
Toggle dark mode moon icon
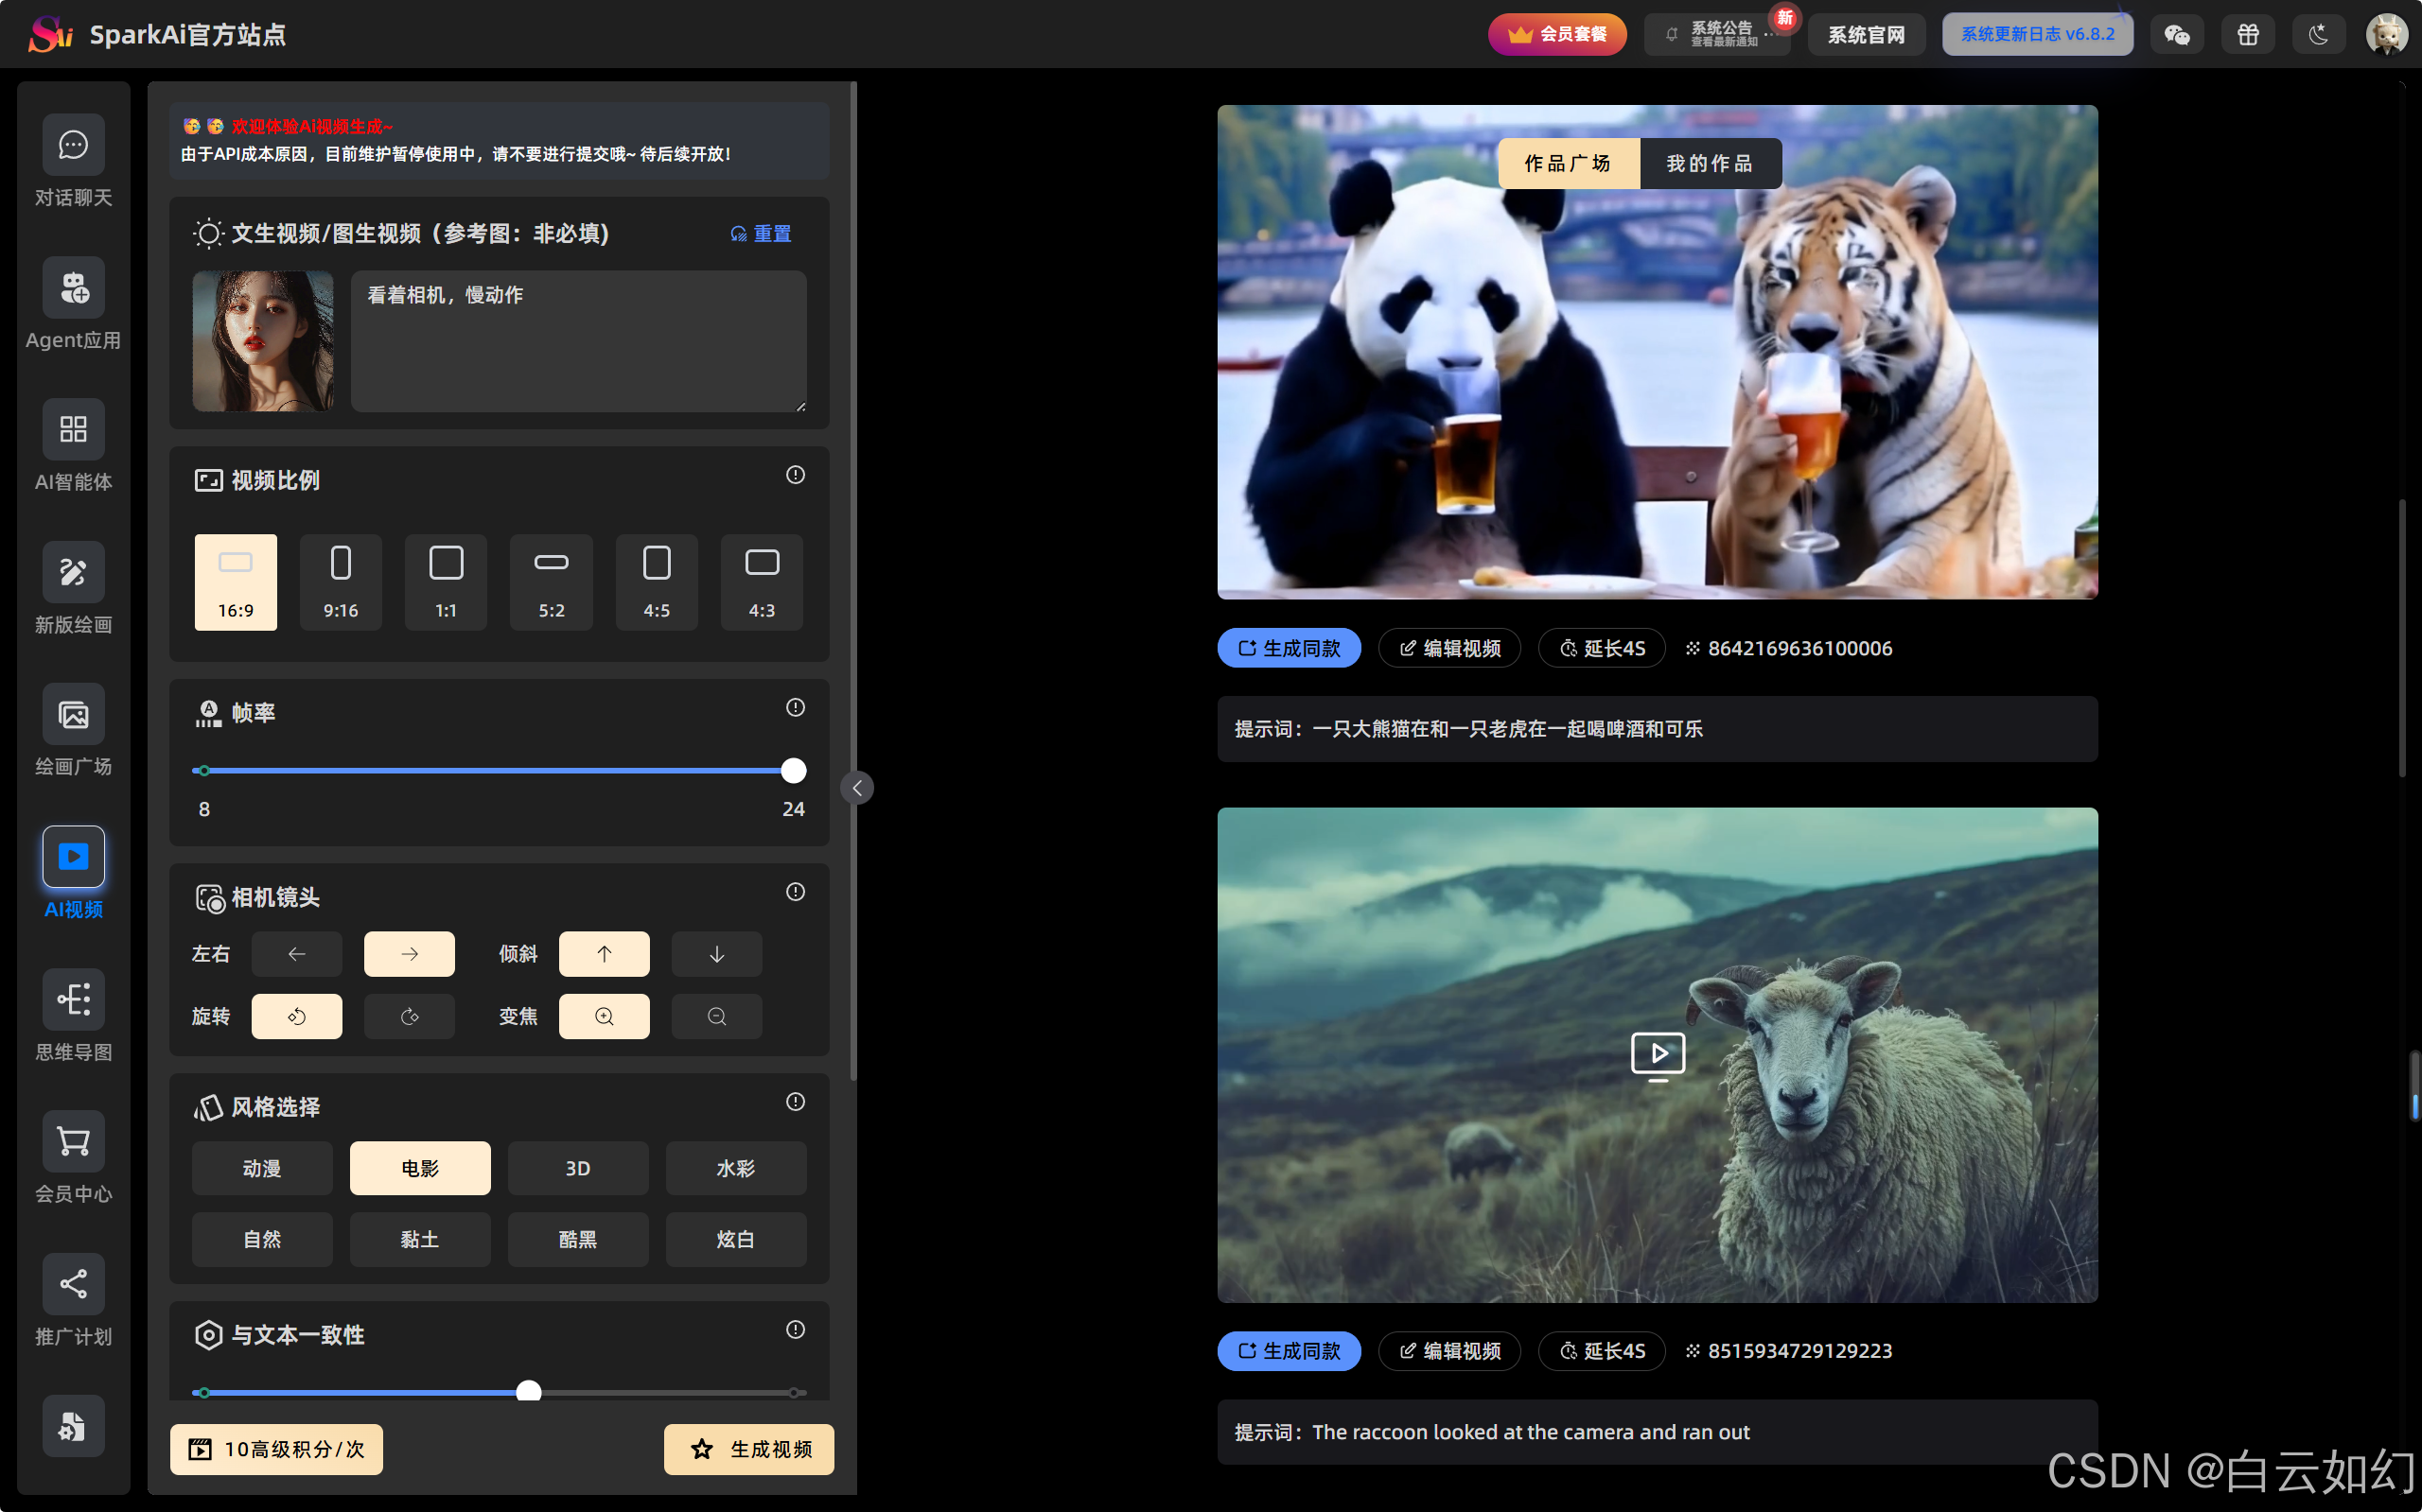point(2318,35)
